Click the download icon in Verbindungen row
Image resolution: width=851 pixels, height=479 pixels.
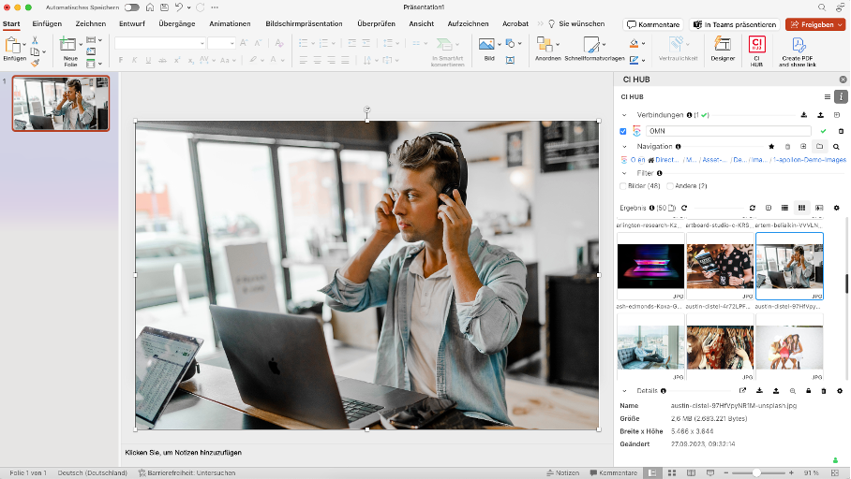coord(804,115)
